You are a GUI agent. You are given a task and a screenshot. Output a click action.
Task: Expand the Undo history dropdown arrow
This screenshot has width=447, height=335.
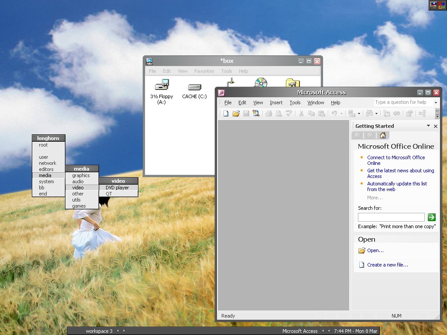[341, 114]
